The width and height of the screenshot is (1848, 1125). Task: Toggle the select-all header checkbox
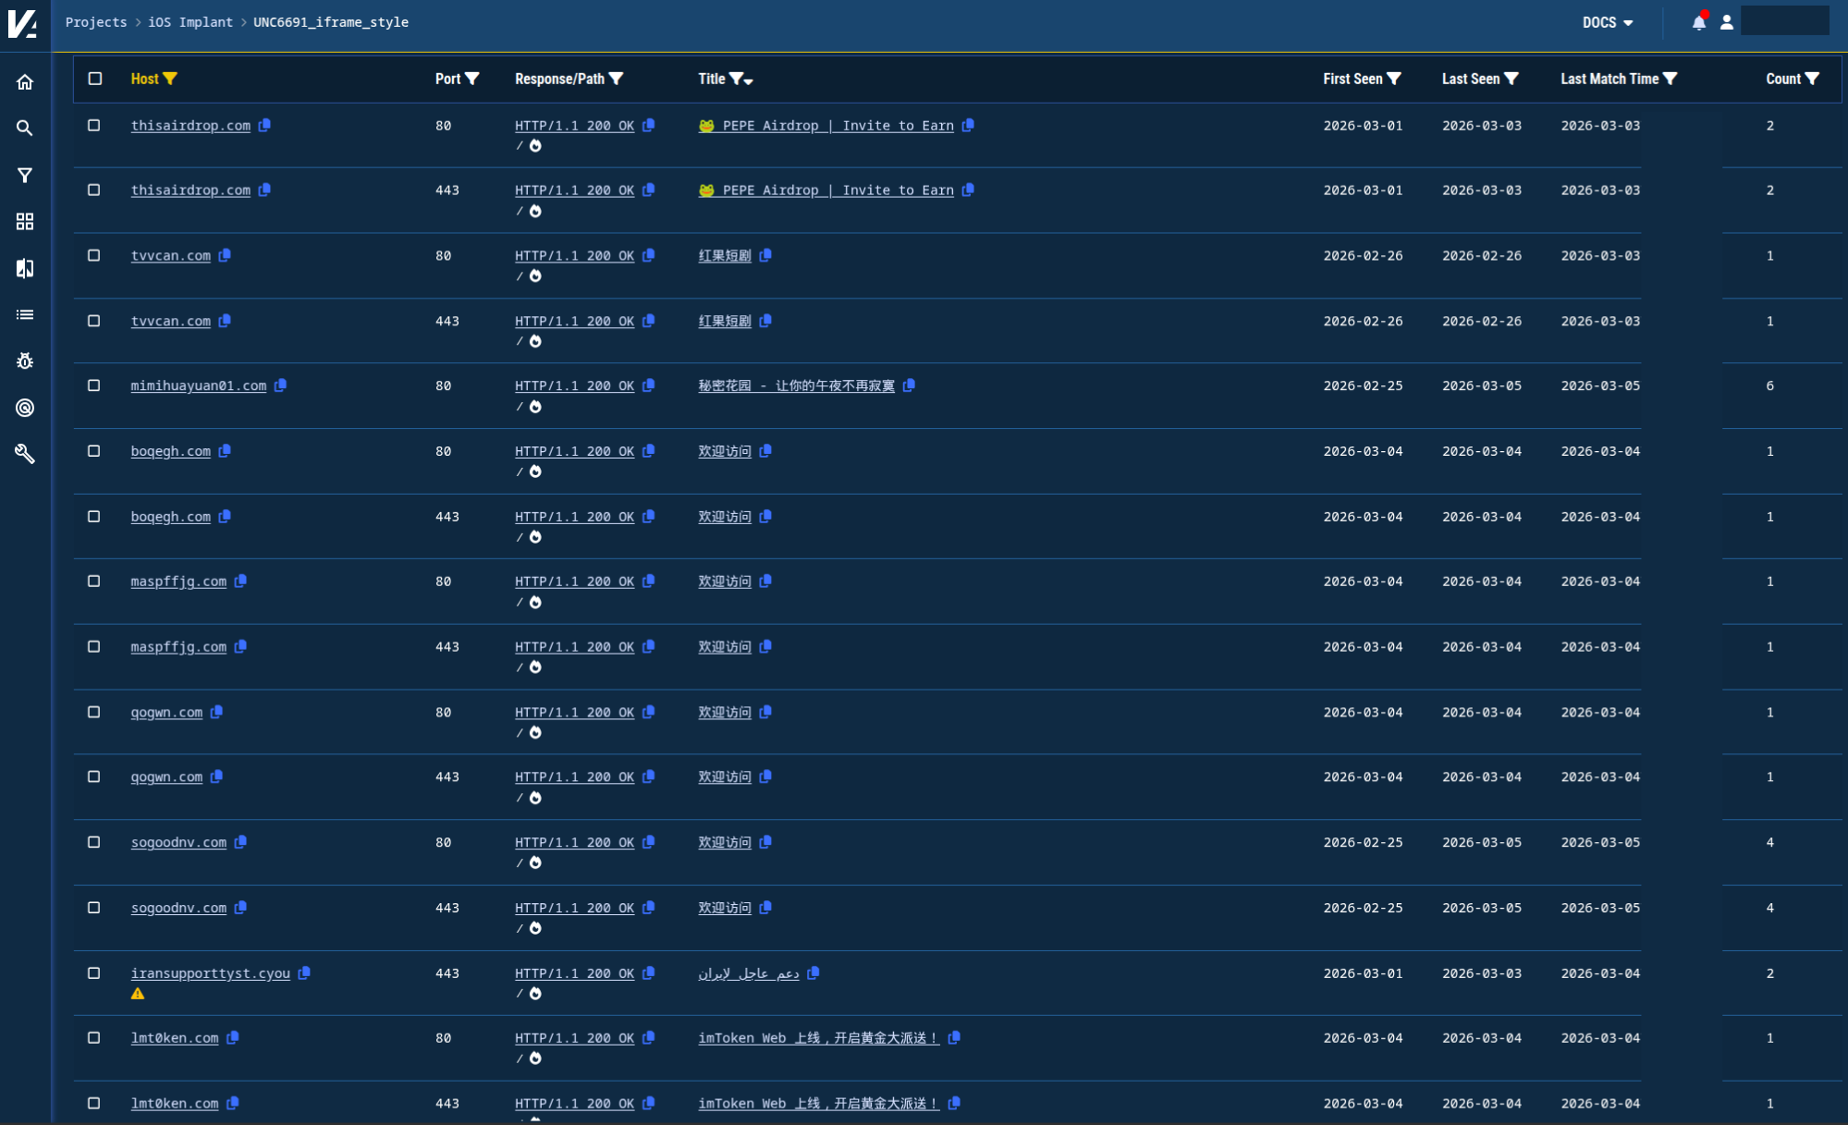click(x=95, y=79)
